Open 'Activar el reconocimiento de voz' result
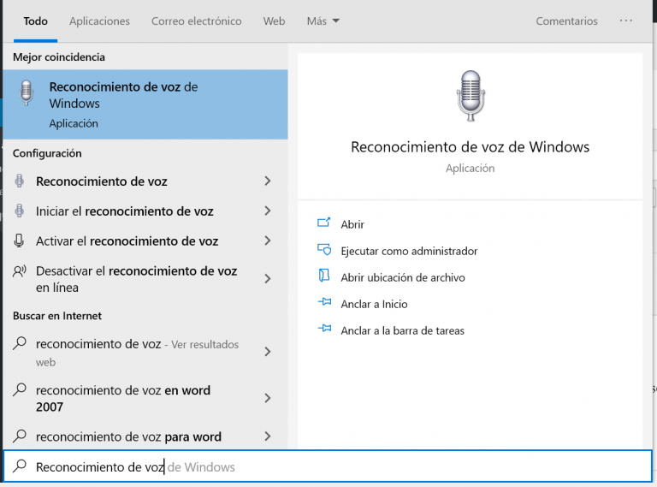The image size is (657, 487). click(x=145, y=241)
